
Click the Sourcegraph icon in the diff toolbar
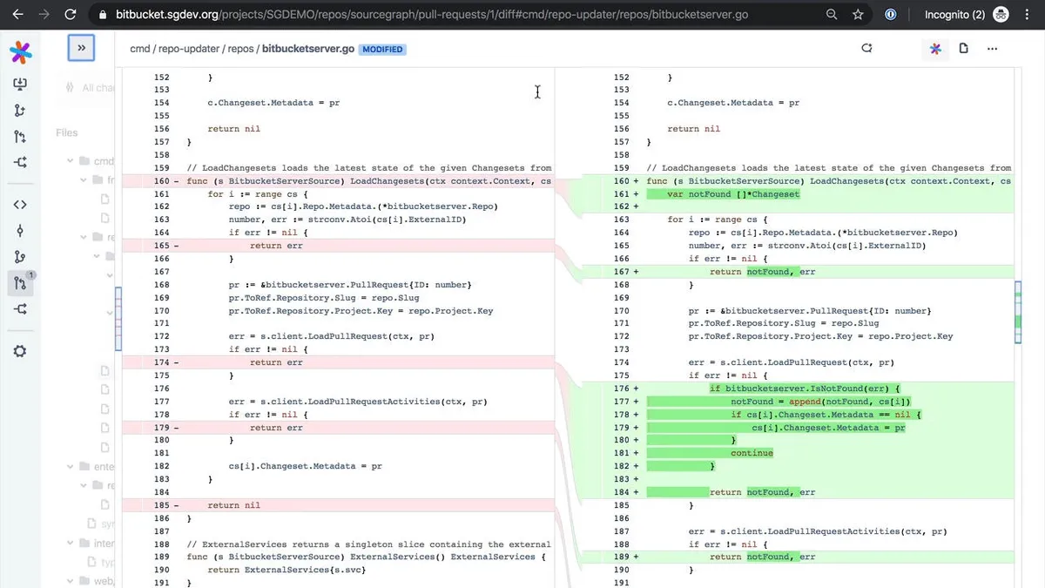[935, 49]
